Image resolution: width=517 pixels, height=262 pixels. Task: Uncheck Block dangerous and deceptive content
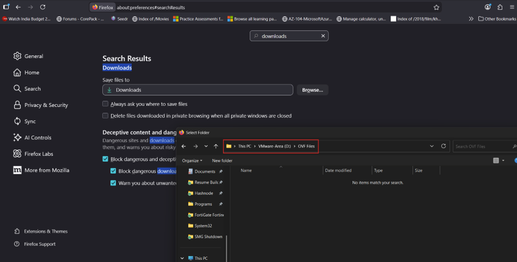coord(105,159)
